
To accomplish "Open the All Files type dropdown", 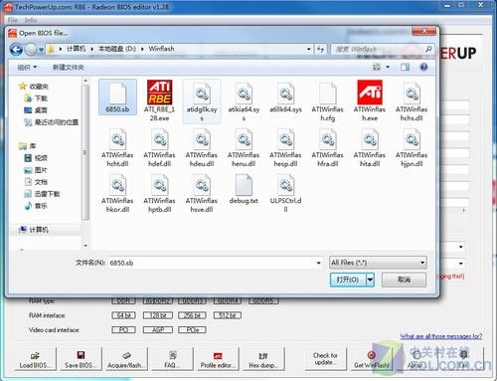I will coord(378,263).
